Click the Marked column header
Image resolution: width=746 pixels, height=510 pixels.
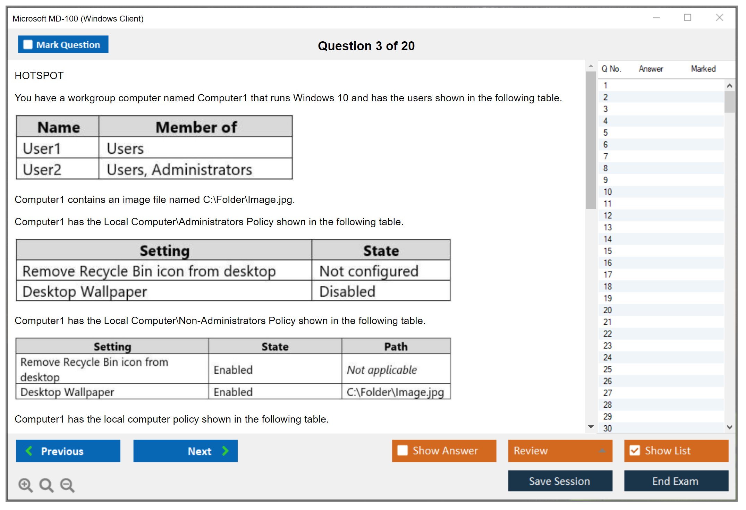click(703, 69)
